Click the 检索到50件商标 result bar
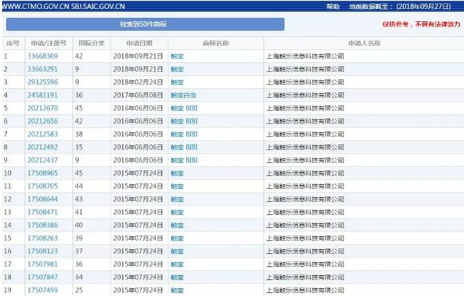Viewport: 464px width, 304px height. tap(145, 24)
